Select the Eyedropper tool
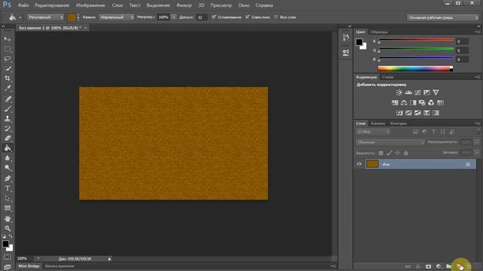 point(8,88)
